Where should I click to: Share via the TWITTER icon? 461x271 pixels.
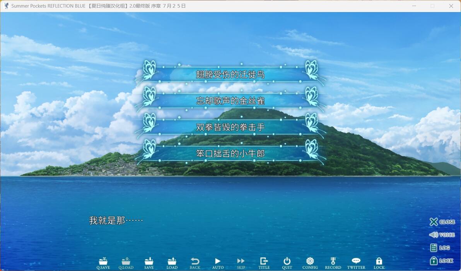click(356, 263)
